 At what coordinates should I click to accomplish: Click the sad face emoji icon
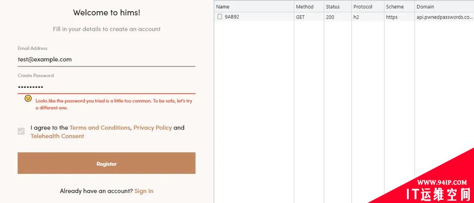28,98
